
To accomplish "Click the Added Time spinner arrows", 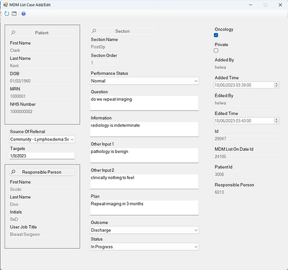I will click(276, 85).
